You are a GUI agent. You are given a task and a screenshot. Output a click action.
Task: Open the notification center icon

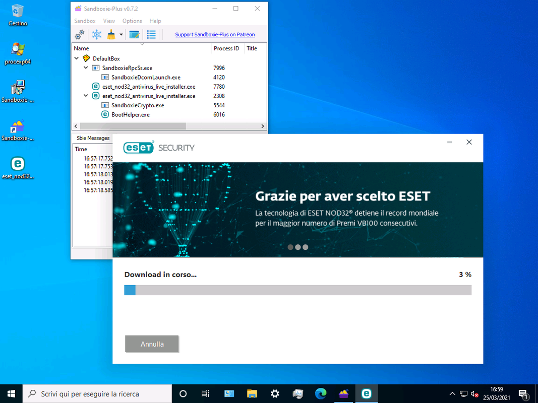click(523, 394)
